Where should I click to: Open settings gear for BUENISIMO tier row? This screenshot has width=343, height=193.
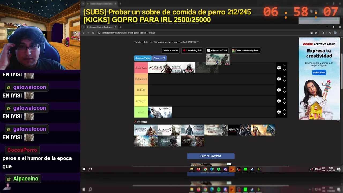pos(279,79)
